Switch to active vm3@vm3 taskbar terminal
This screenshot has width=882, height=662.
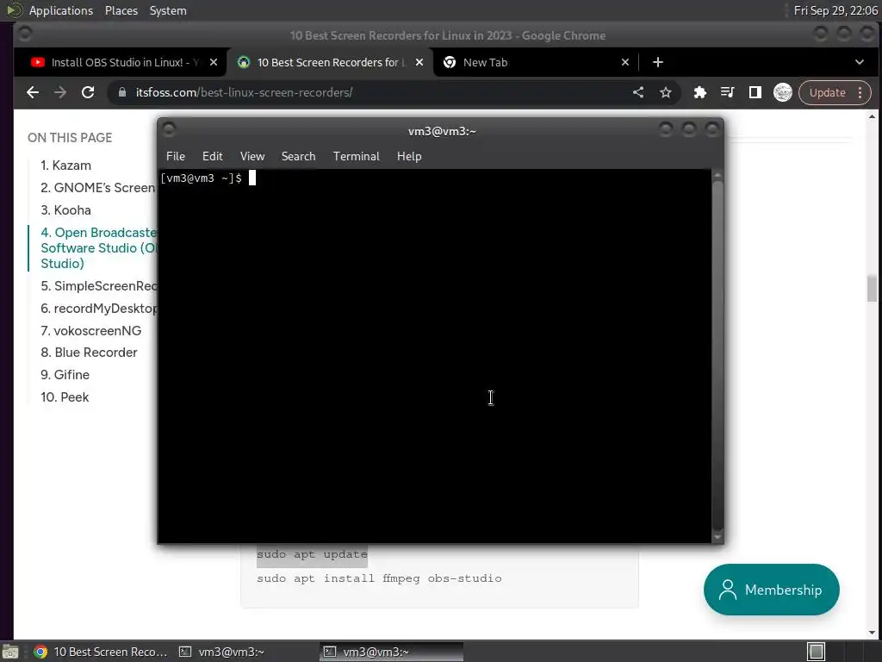click(x=392, y=652)
